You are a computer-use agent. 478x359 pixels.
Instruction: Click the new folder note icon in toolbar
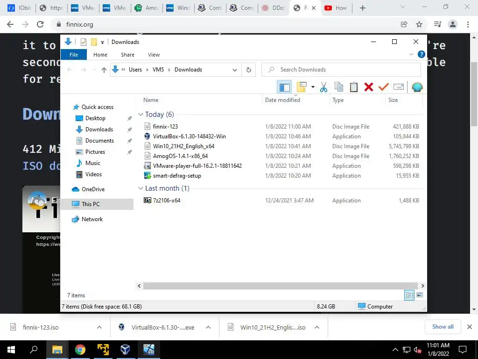click(302, 87)
